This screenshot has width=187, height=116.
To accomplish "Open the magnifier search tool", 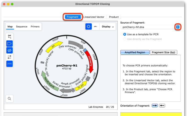I will pyautogui.click(x=9, y=99).
